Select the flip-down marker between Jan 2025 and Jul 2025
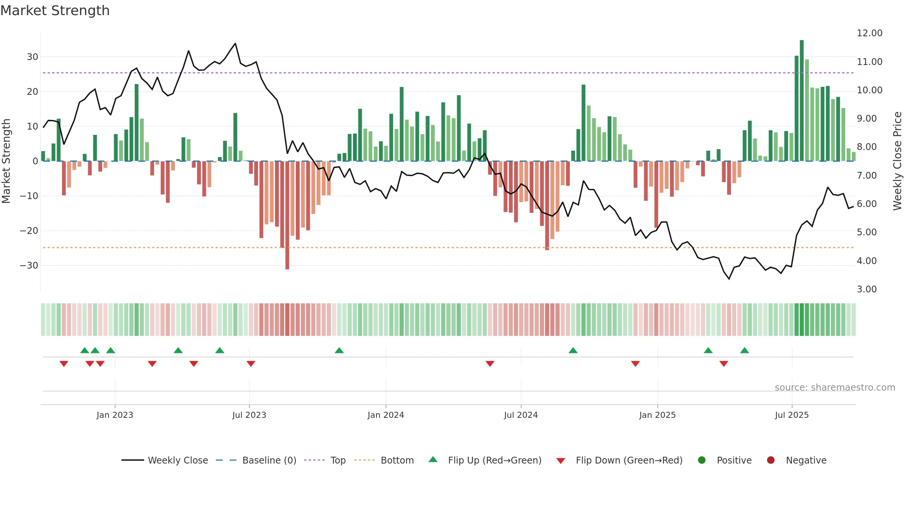 coord(724,364)
